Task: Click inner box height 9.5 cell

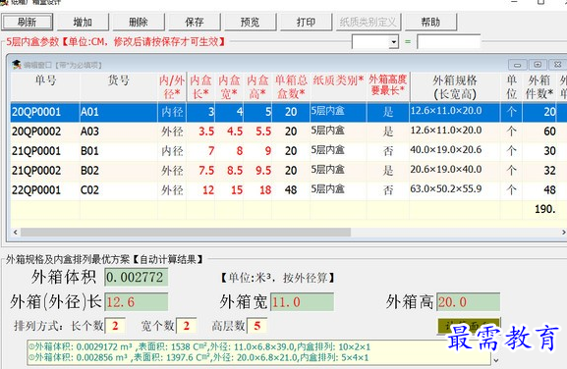Action: 257,171
